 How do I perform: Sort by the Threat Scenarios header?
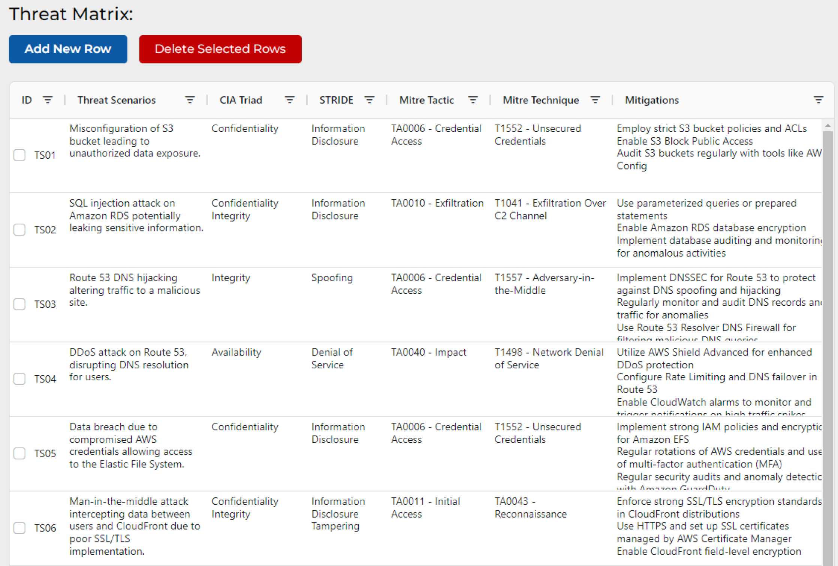point(116,100)
